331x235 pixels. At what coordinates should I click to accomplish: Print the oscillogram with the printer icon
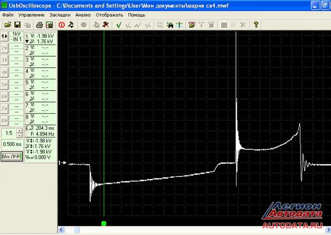(x=39, y=25)
